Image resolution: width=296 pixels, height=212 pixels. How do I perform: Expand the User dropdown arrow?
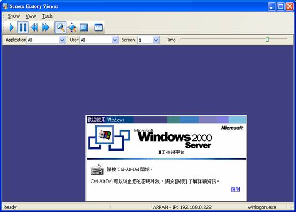click(115, 40)
